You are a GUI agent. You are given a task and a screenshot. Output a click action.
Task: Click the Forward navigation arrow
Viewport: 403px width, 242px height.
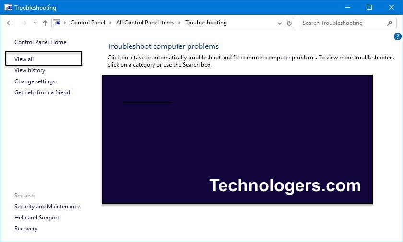click(x=24, y=23)
